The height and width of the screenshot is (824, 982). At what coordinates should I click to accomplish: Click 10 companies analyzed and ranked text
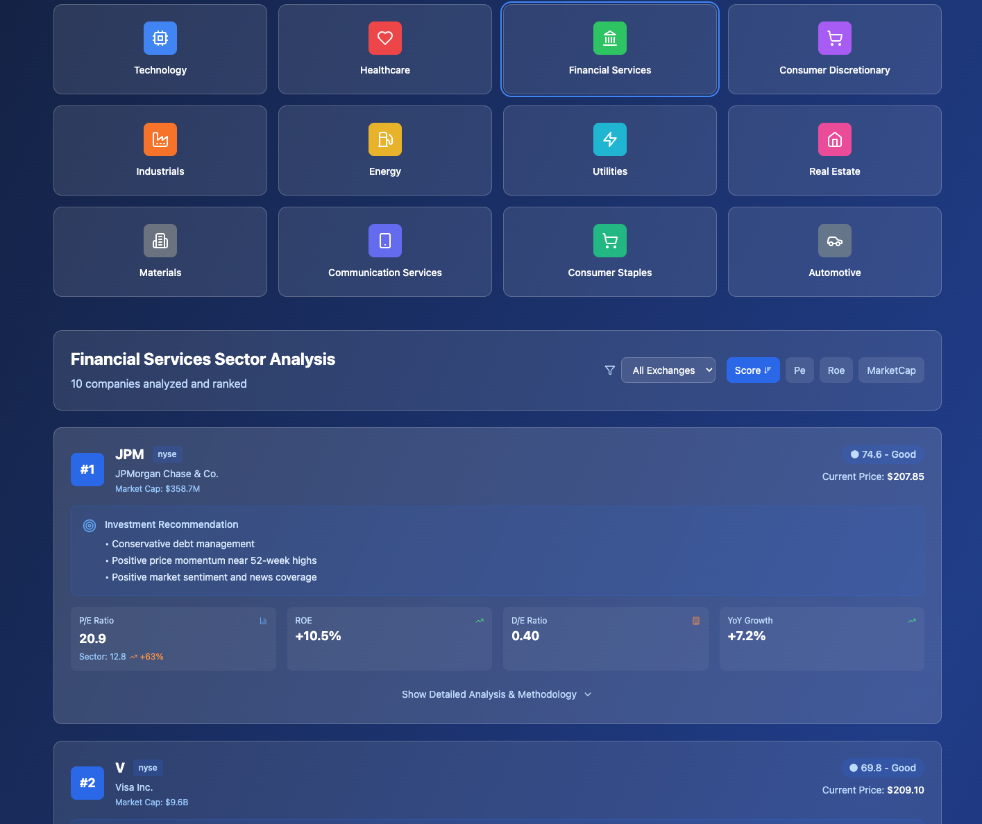pos(159,384)
